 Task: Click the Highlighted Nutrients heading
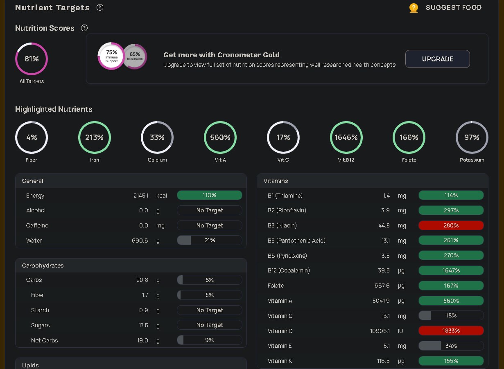point(54,109)
